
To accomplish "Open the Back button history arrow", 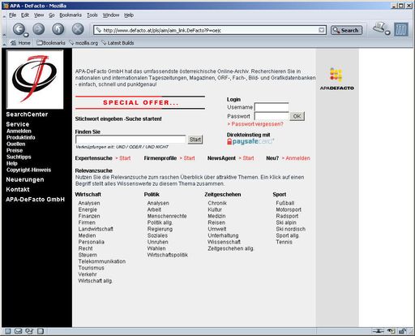I will click(x=26, y=35).
